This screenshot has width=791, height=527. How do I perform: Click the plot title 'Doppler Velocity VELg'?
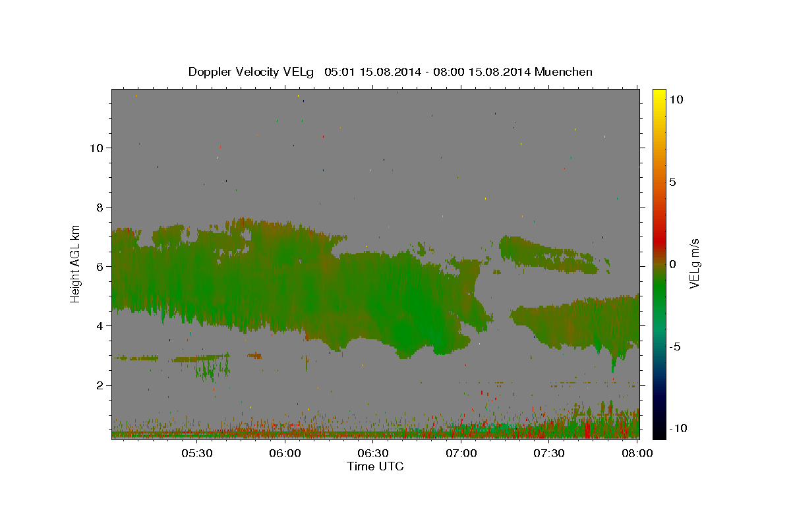(x=250, y=72)
